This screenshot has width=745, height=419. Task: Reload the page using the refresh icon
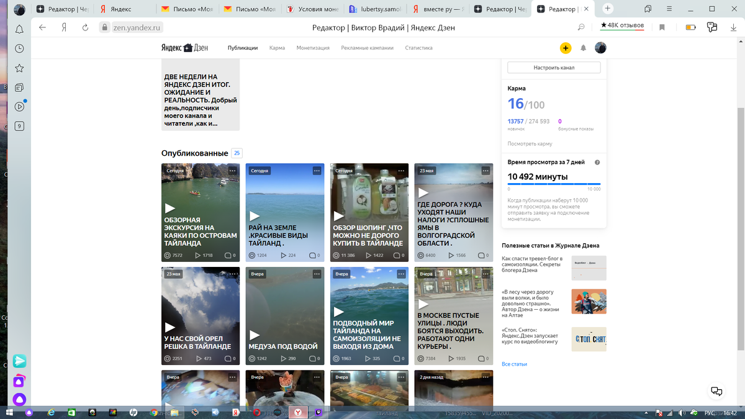click(x=86, y=27)
